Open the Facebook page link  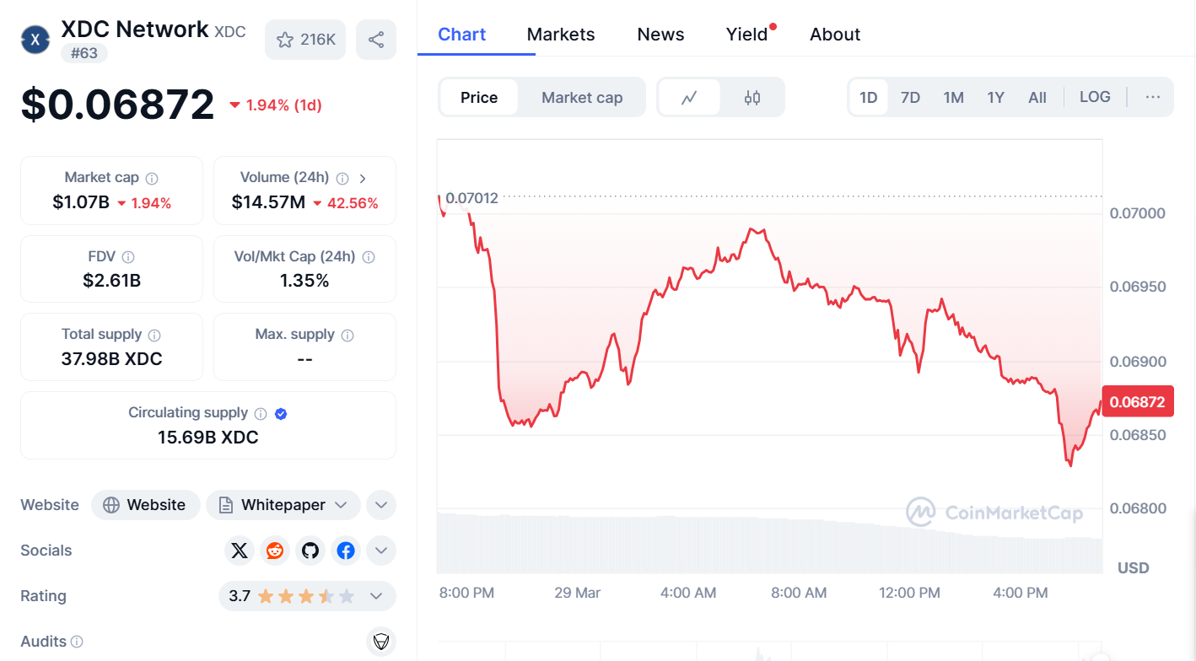346,550
